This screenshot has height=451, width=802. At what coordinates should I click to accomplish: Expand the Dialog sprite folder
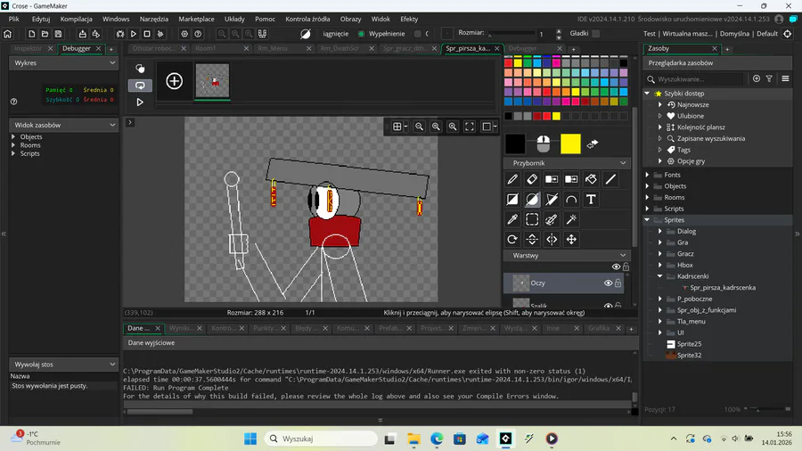pos(659,231)
